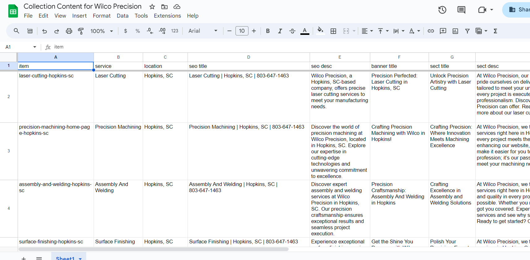Click the Share button
The image size is (530, 260).
(x=517, y=10)
